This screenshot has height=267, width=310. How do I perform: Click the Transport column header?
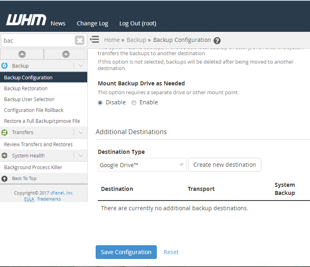(201, 189)
